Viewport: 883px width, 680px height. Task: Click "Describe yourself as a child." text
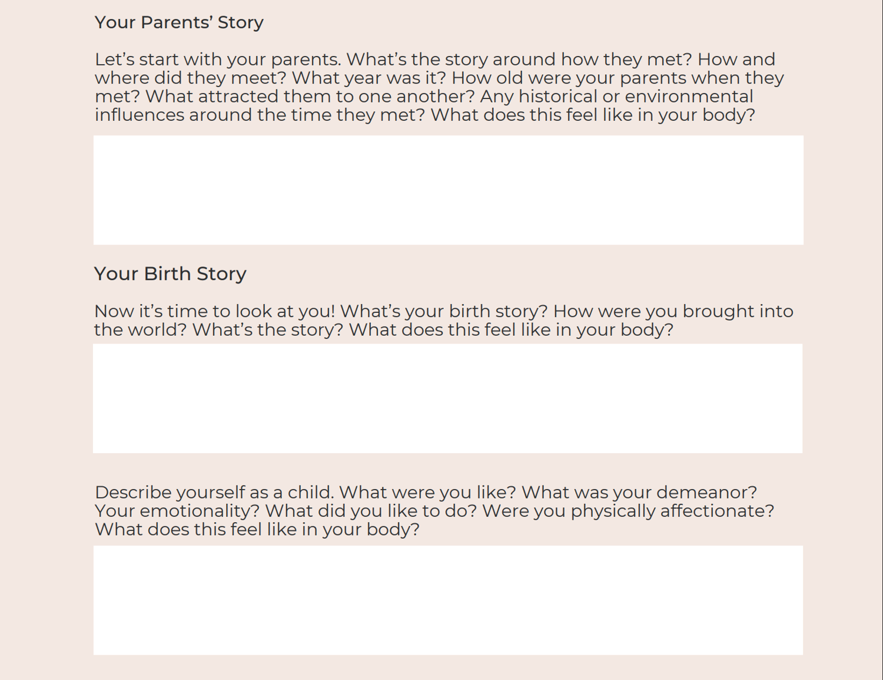coord(214,492)
